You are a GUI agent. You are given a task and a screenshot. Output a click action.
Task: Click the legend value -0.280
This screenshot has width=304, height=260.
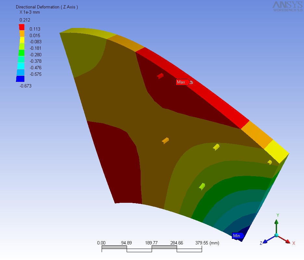35,55
